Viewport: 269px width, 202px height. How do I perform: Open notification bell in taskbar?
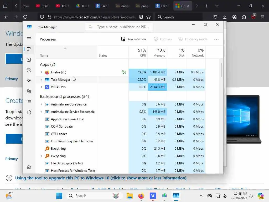tap(251, 196)
